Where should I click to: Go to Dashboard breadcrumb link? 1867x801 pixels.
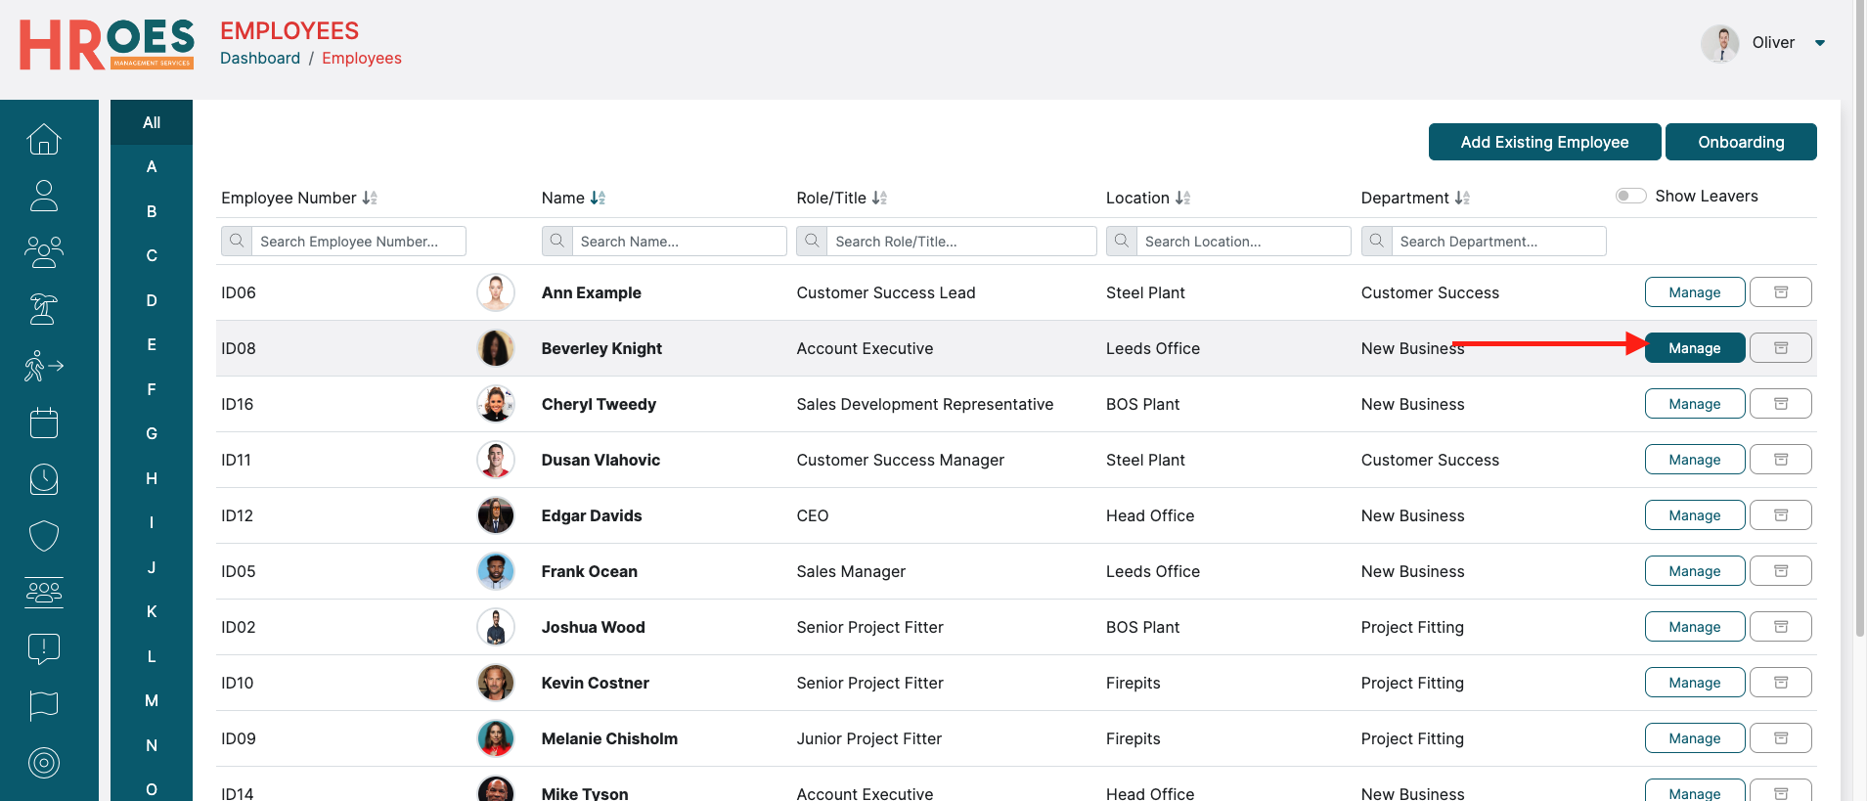point(260,59)
